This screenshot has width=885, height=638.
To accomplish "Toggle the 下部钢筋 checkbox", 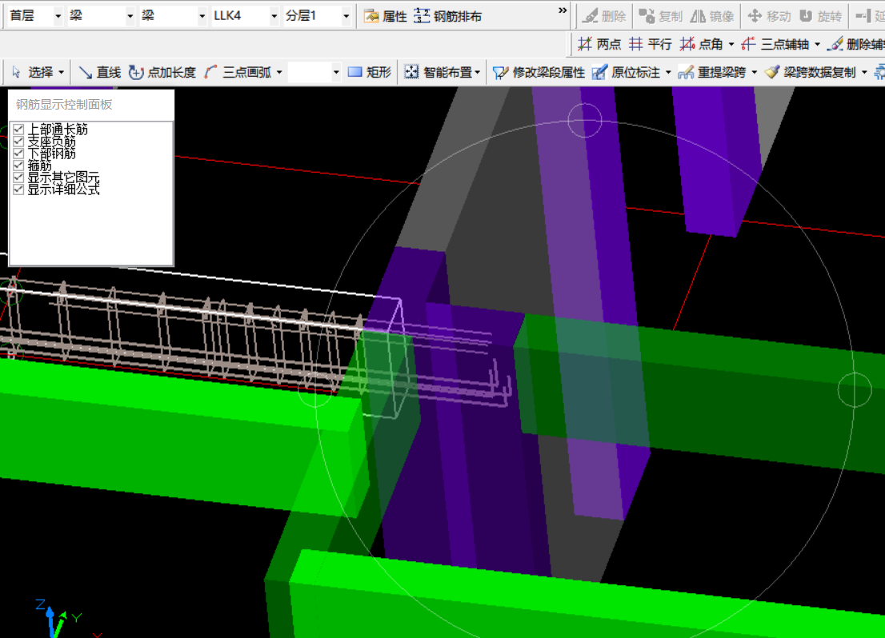I will coord(18,154).
